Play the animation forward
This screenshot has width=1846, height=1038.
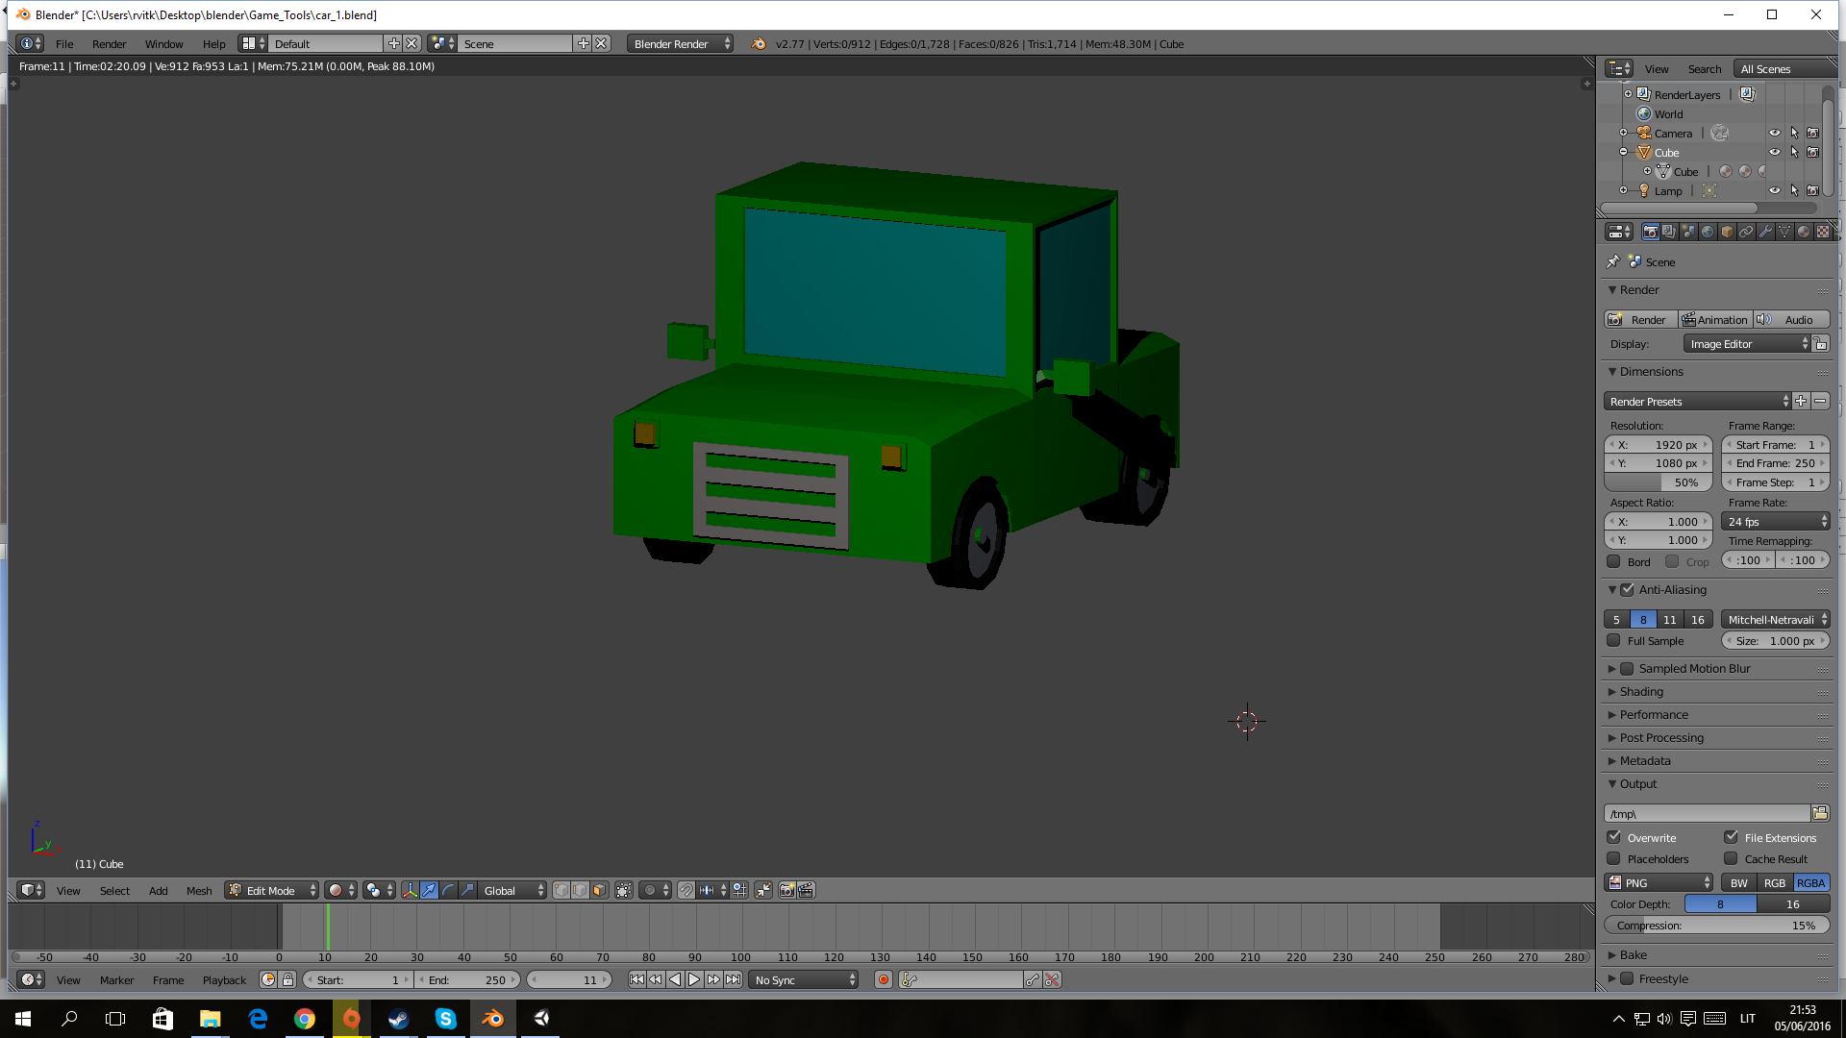pos(694,979)
